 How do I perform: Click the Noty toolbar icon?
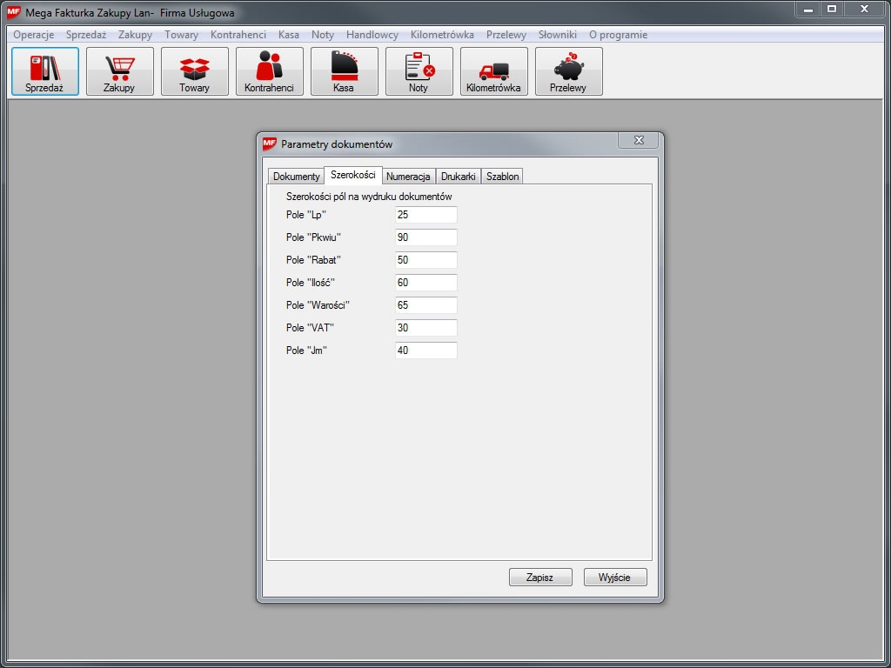[x=419, y=71]
